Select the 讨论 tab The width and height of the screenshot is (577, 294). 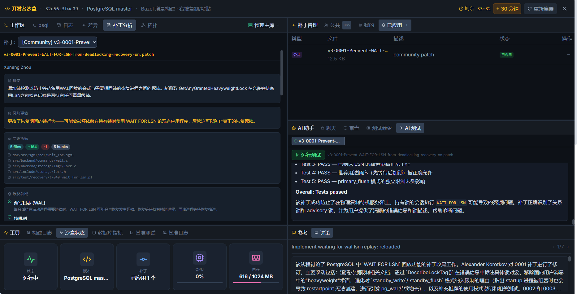tap(322, 233)
